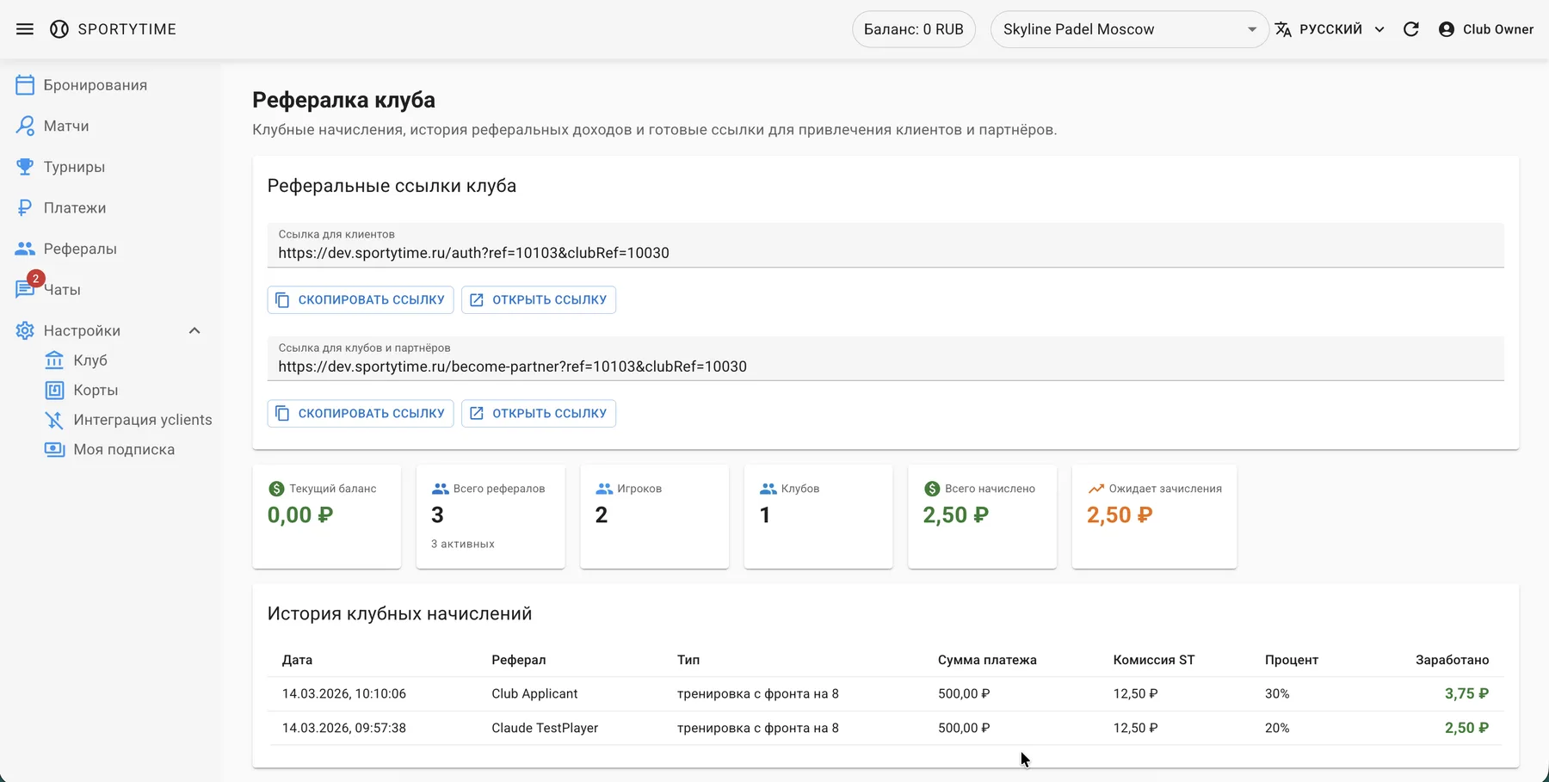Collapse the Настройки settings section
The image size is (1549, 782).
pos(194,331)
